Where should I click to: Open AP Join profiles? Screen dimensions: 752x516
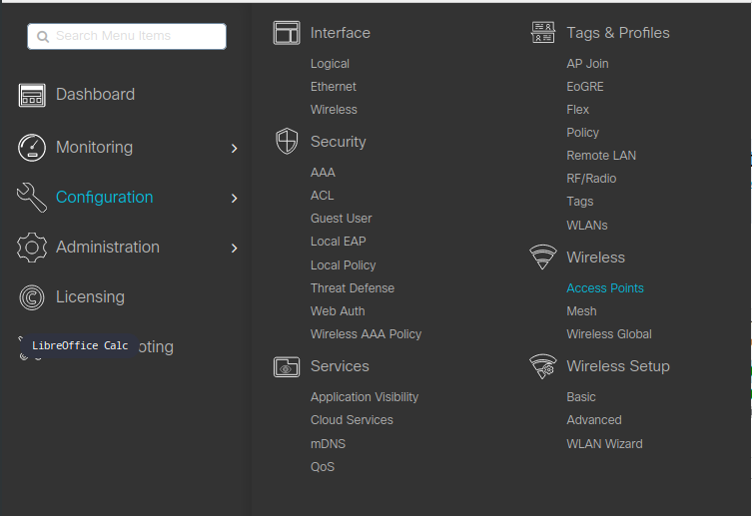(587, 64)
